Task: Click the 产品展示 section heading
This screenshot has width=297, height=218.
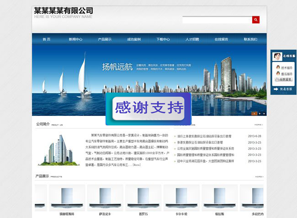Action: click(42, 176)
